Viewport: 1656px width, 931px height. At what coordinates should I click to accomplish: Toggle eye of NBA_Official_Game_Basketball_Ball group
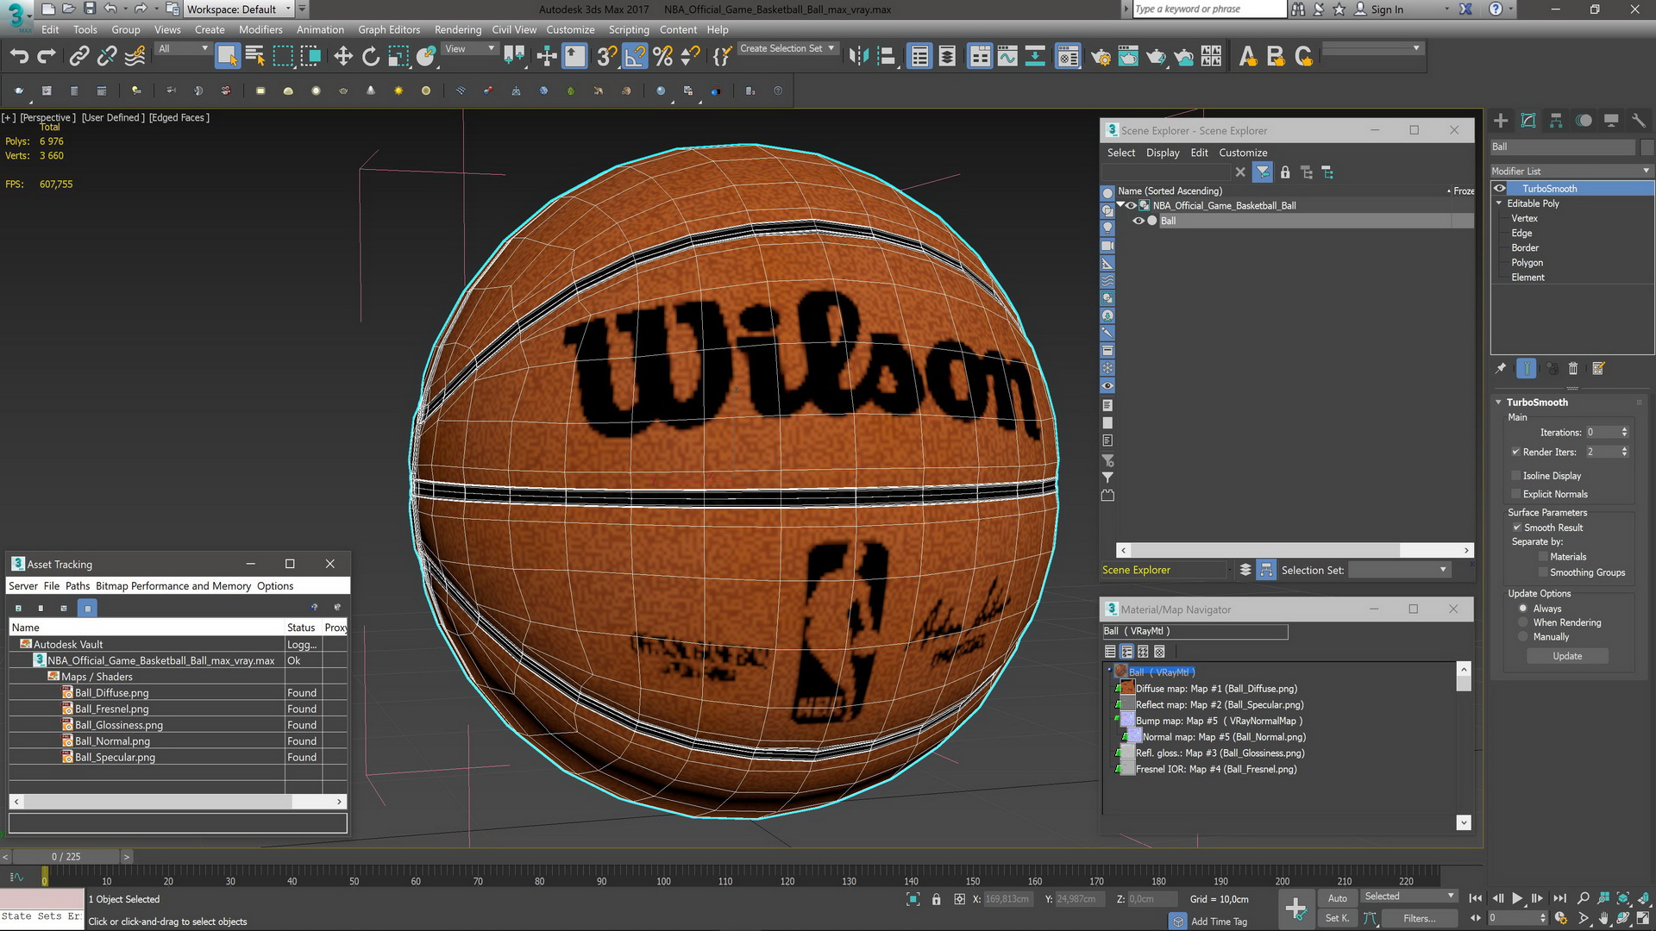tap(1131, 205)
